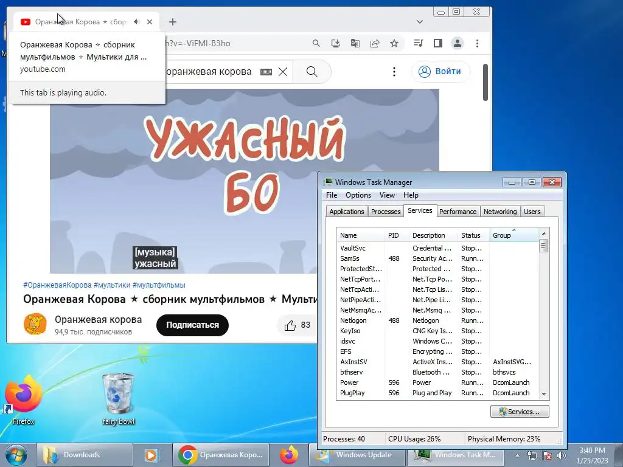Sort services by Group column
The width and height of the screenshot is (623, 467).
coord(513,235)
